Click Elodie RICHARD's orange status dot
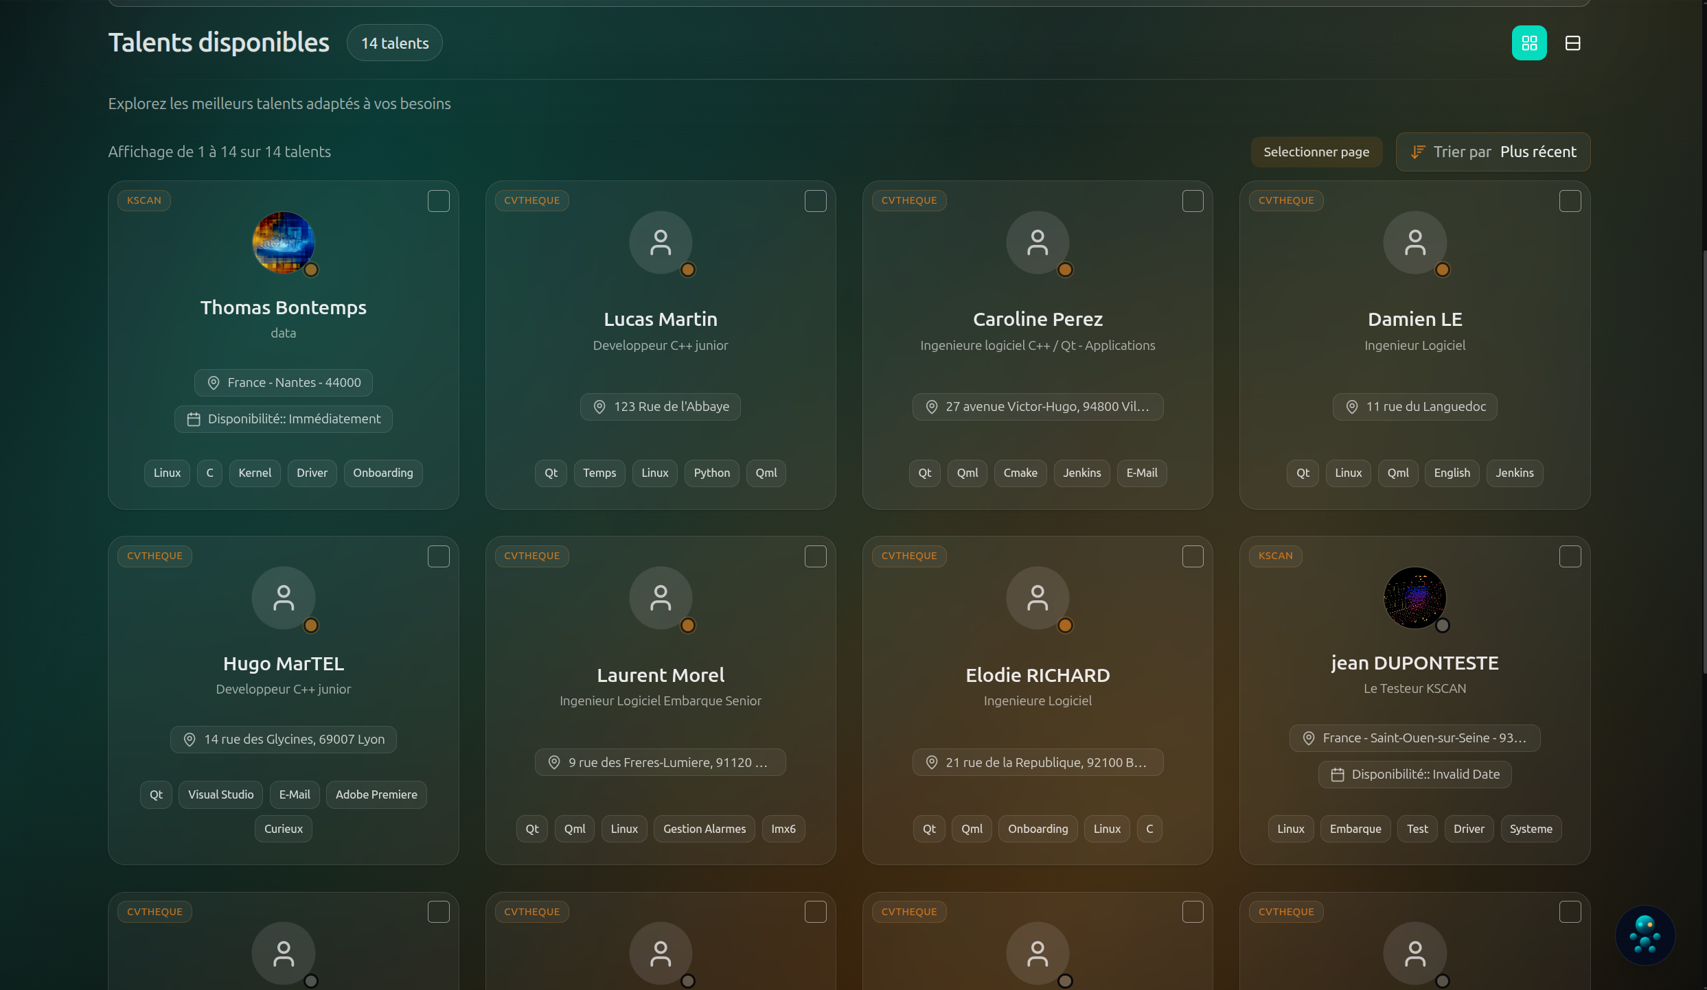This screenshot has width=1707, height=990. coord(1065,625)
